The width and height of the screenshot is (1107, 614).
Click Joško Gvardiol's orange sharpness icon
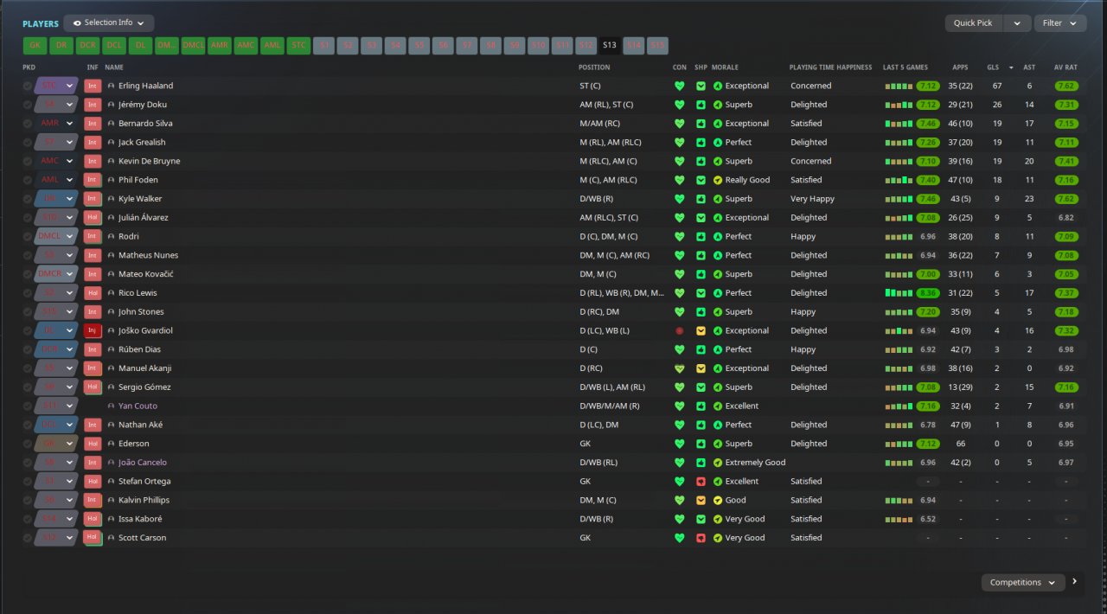(701, 330)
